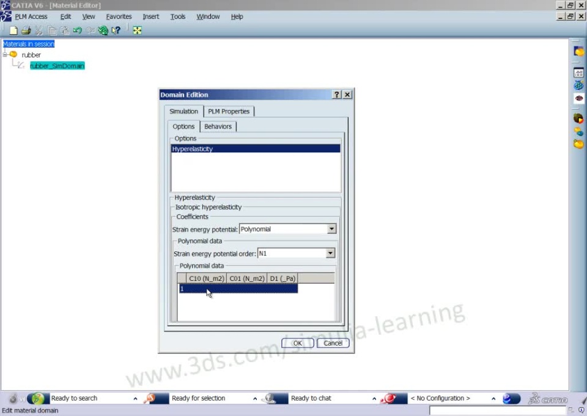
Task: Click the Copy icon in toolbar
Action: pos(52,31)
